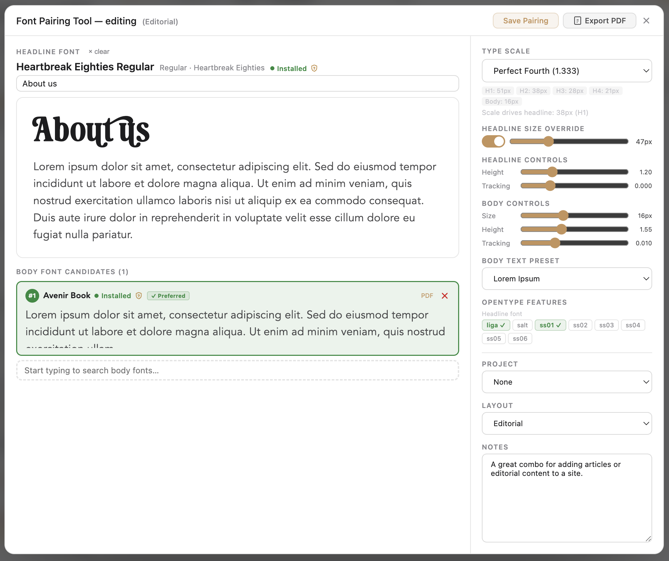Enable the ss06 stylistic set
669x561 pixels.
pos(520,338)
